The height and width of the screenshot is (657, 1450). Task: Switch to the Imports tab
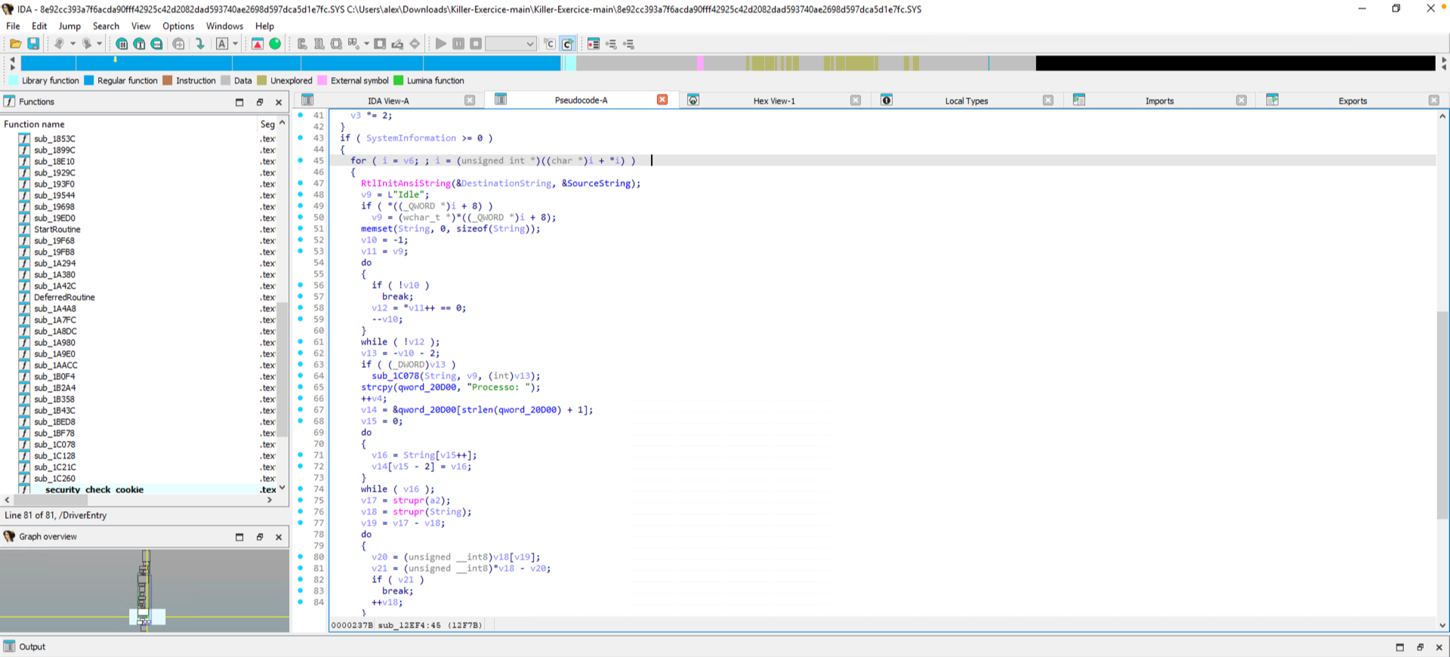pyautogui.click(x=1159, y=100)
